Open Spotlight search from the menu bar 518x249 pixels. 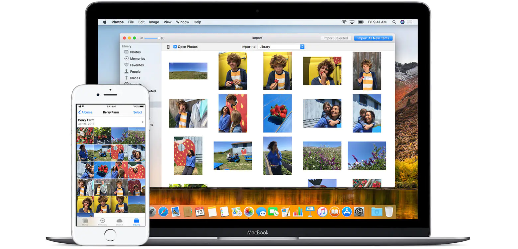click(x=394, y=22)
